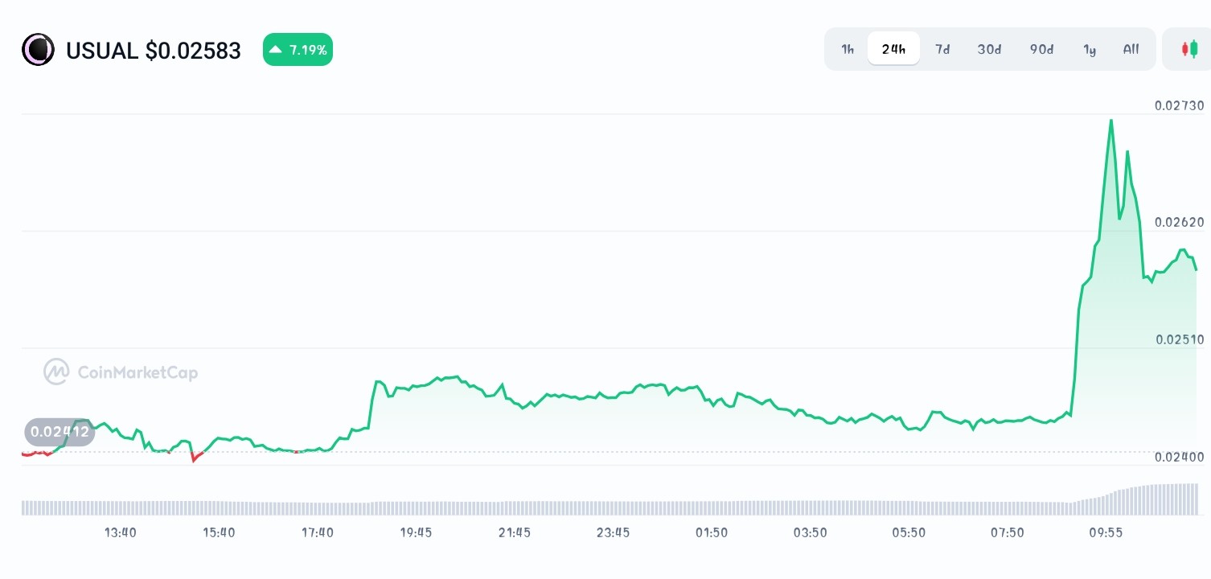Click the USUAL coin logo icon
Screen dimensions: 1211x579
point(38,50)
